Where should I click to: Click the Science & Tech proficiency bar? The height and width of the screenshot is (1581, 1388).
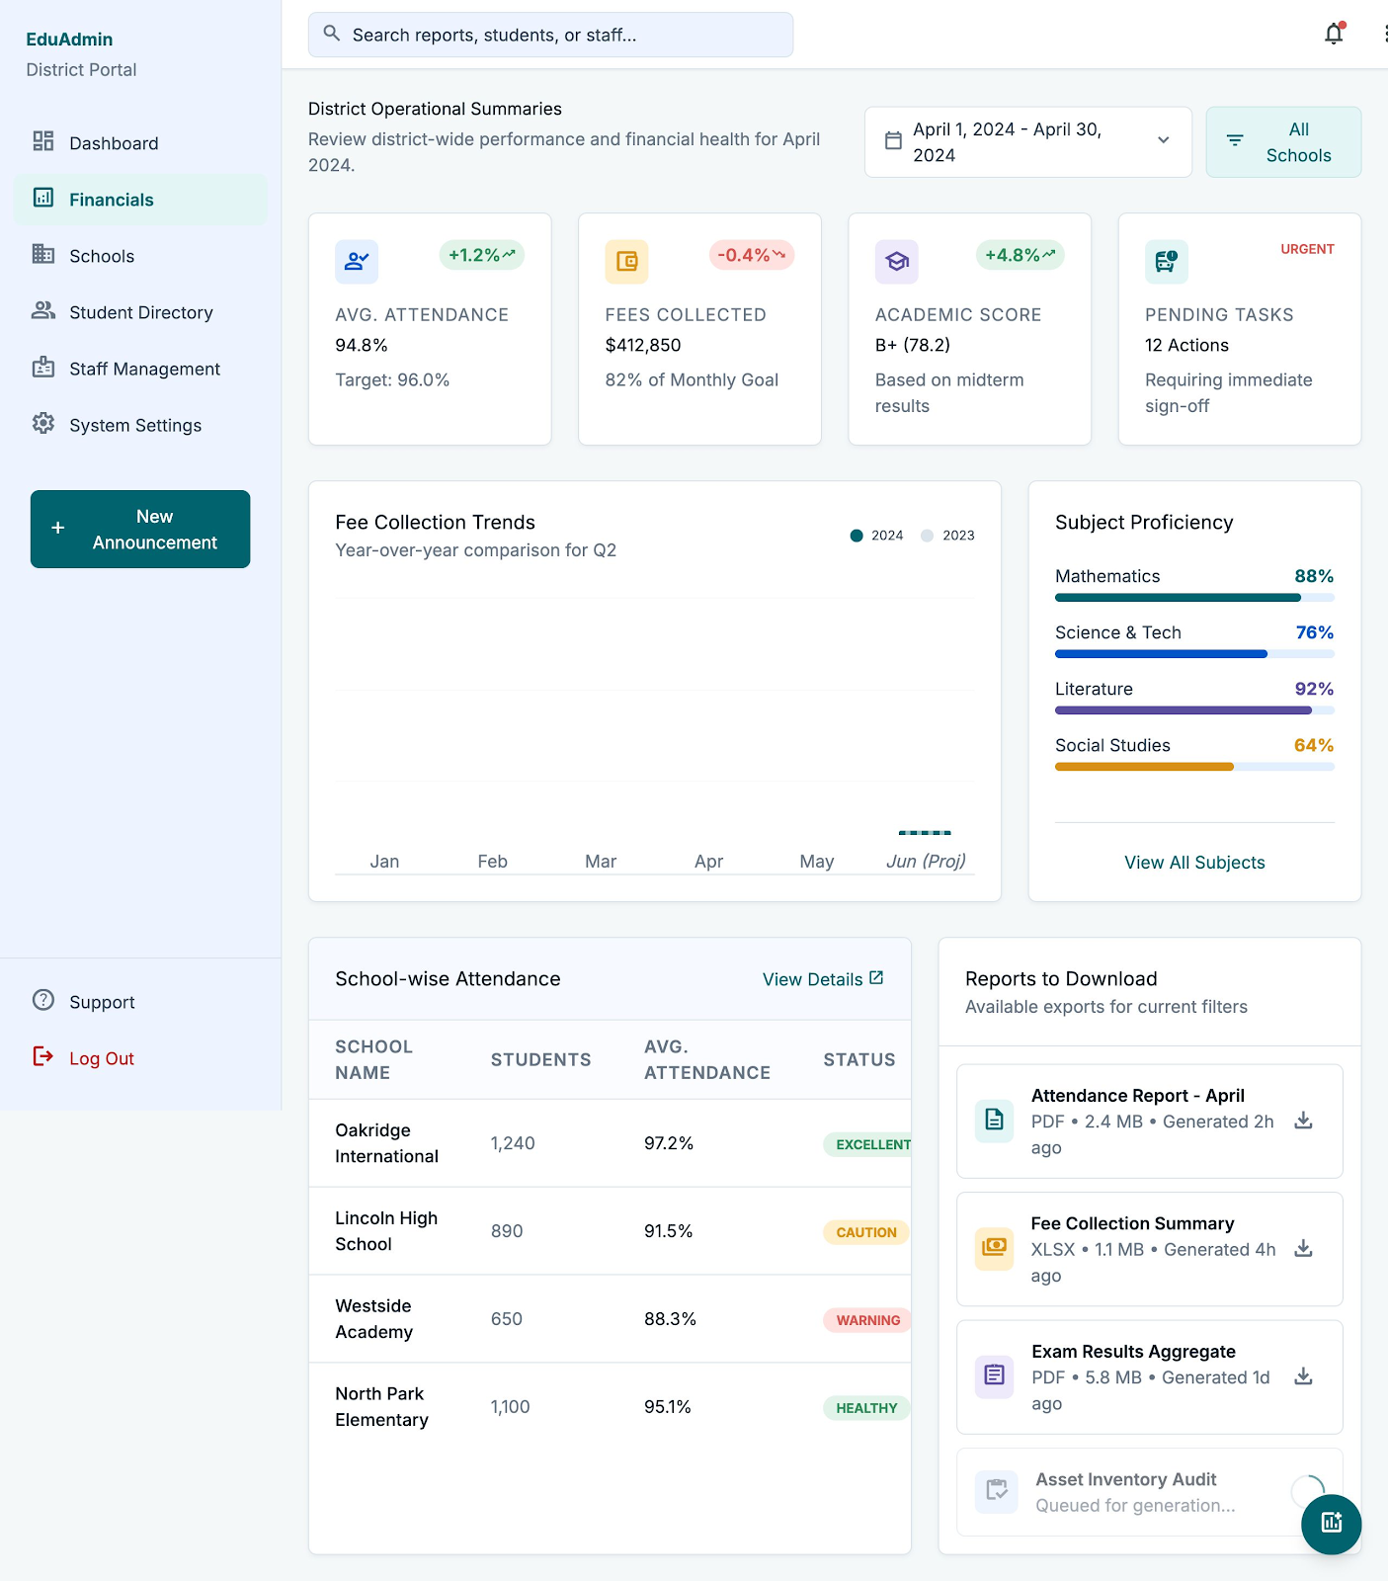pyautogui.click(x=1194, y=654)
